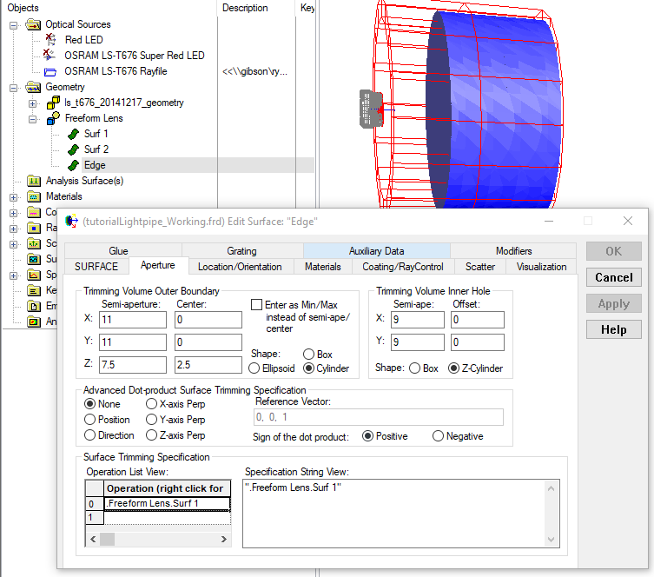Click the Optical Sources folder icon
The height and width of the screenshot is (577, 654).
click(34, 24)
